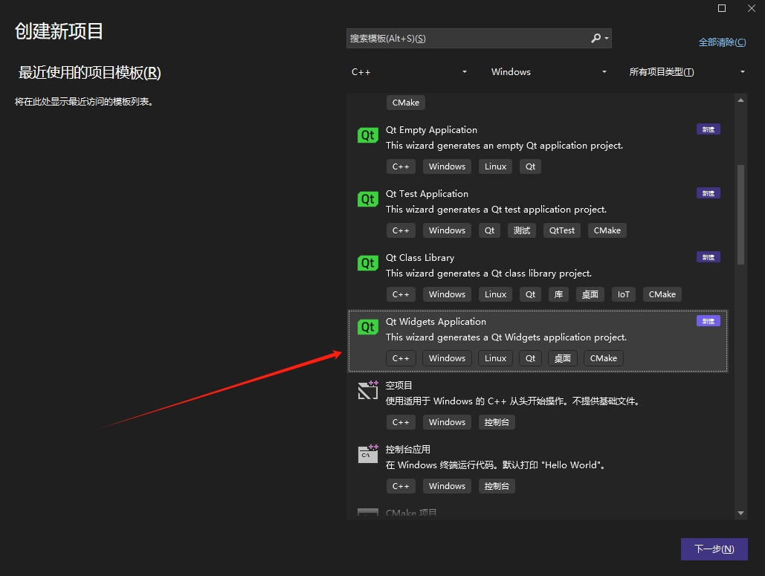Click the search magnifier icon
This screenshot has height=576, width=765.
[595, 38]
